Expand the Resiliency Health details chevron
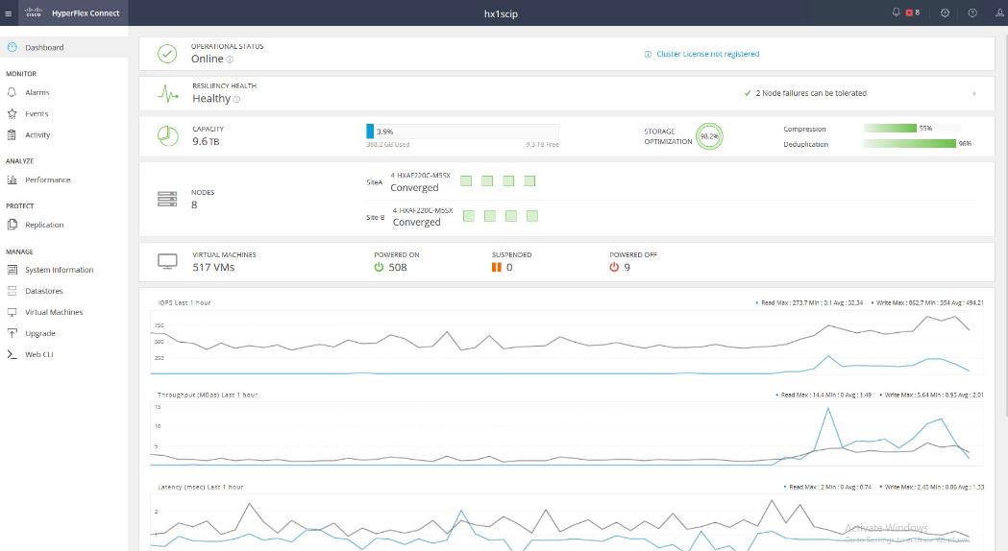The image size is (1008, 551). click(x=974, y=94)
